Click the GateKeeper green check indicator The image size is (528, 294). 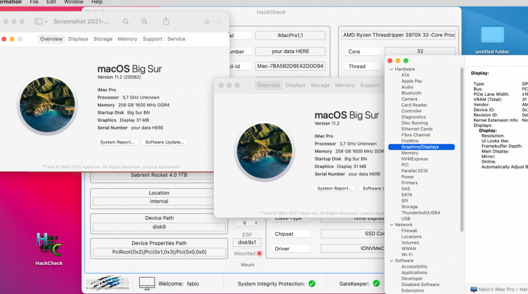(x=376, y=283)
